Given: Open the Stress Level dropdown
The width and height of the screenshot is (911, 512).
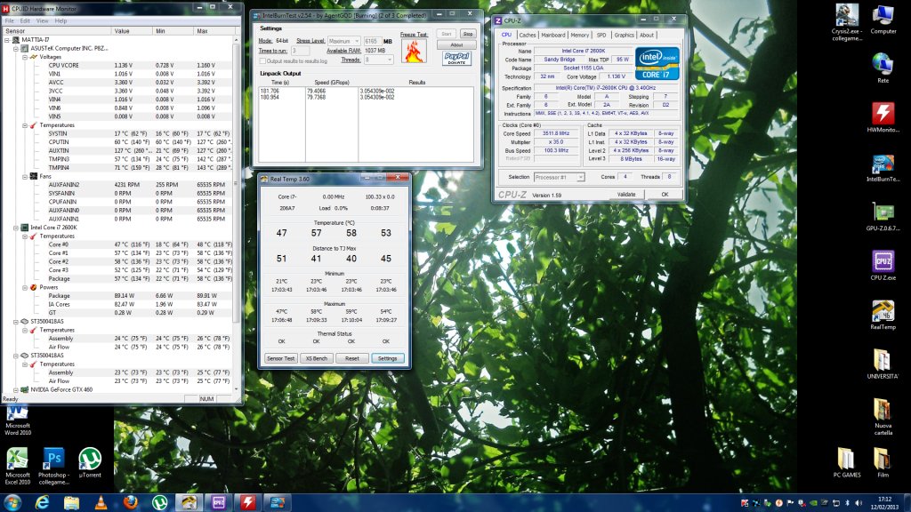Looking at the screenshot, I should tap(344, 41).
